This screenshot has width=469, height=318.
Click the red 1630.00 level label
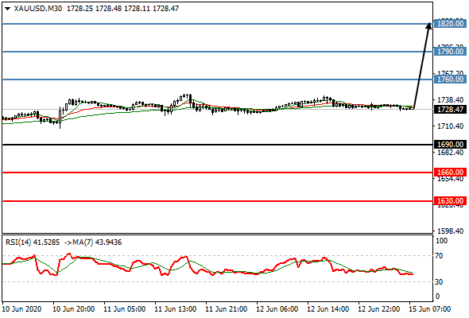tap(450, 200)
